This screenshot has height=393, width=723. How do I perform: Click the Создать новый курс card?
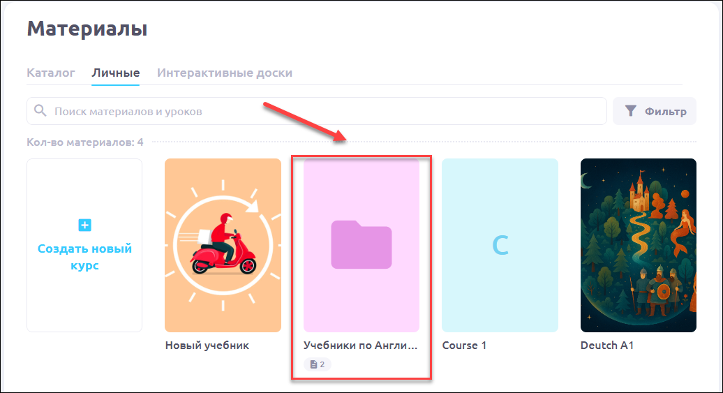click(x=84, y=246)
